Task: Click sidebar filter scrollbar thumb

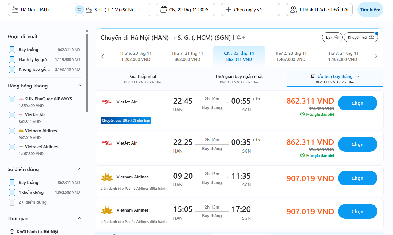Action: (x=87, y=73)
